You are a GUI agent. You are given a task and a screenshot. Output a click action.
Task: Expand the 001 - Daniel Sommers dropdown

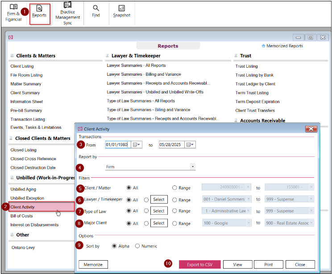pos(249,199)
